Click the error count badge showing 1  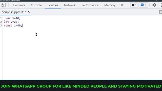coord(134,5)
